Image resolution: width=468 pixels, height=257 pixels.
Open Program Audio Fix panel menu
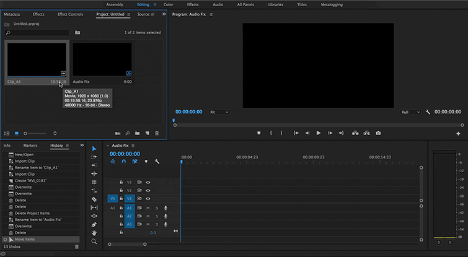pos(211,14)
